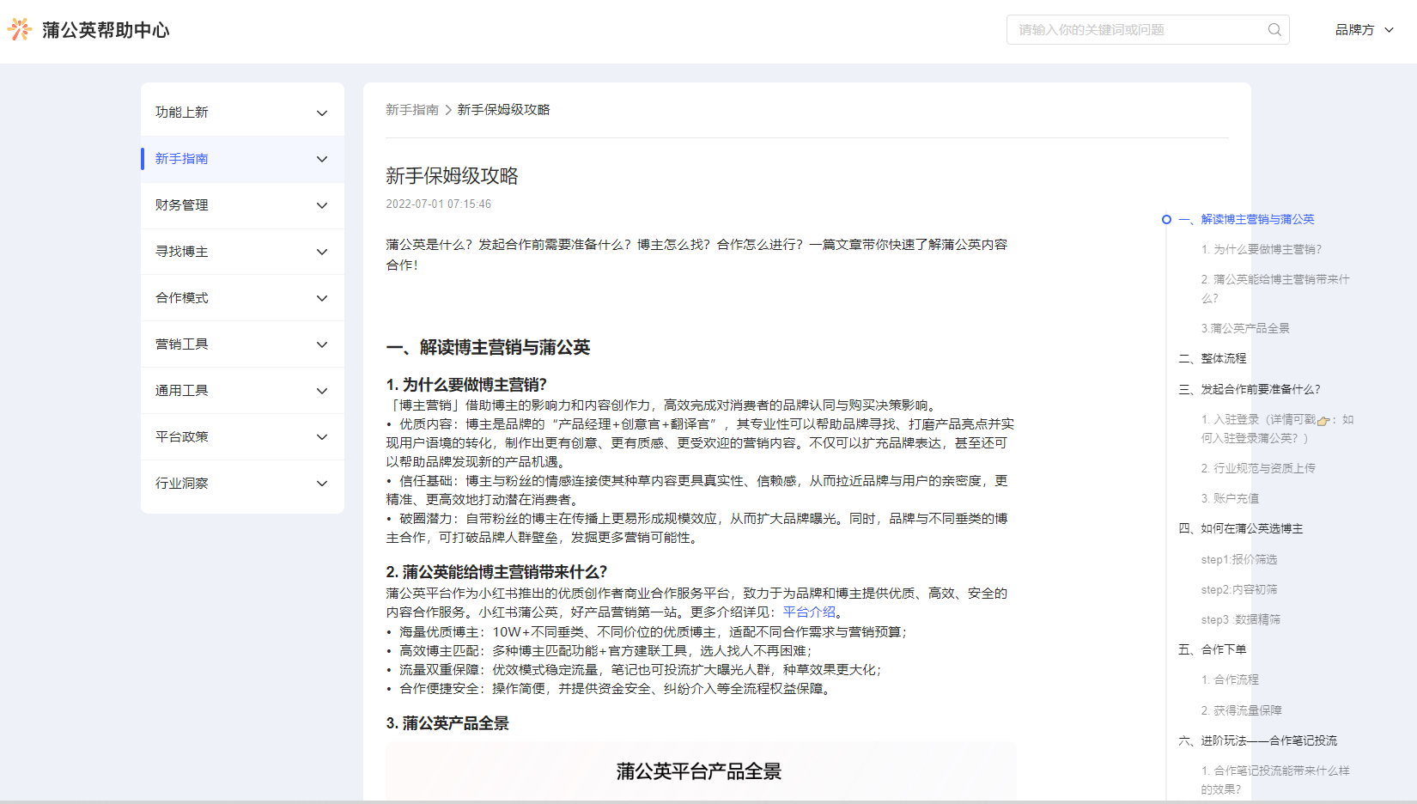The image size is (1417, 804).
Task: Jump to 五、合作下单 in outline
Action: click(1213, 650)
